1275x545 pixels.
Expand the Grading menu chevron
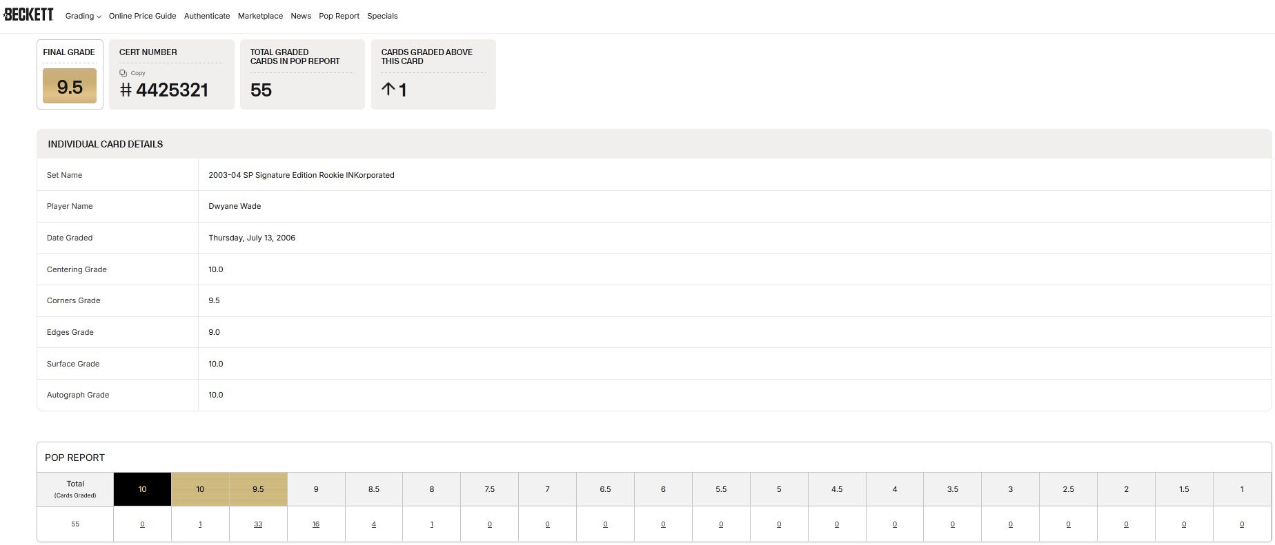99,17
